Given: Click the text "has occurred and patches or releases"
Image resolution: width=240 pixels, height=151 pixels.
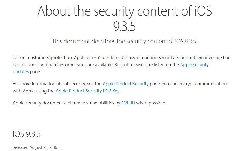Looking at the screenshot, I should [49, 65].
